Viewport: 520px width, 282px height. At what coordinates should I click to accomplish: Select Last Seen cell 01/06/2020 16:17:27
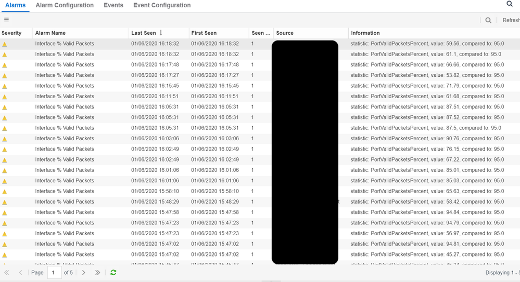pos(155,75)
